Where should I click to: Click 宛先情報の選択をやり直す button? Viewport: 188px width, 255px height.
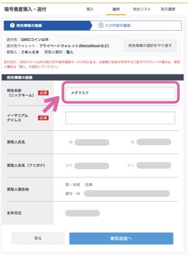pyautogui.click(x=150, y=46)
